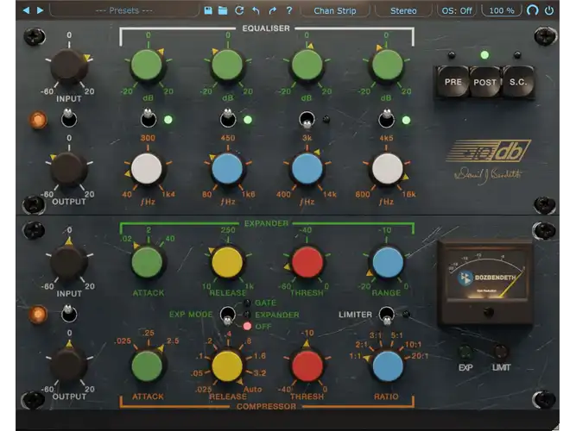576x431 pixels.
Task: Select the PRE button
Action: pos(453,82)
